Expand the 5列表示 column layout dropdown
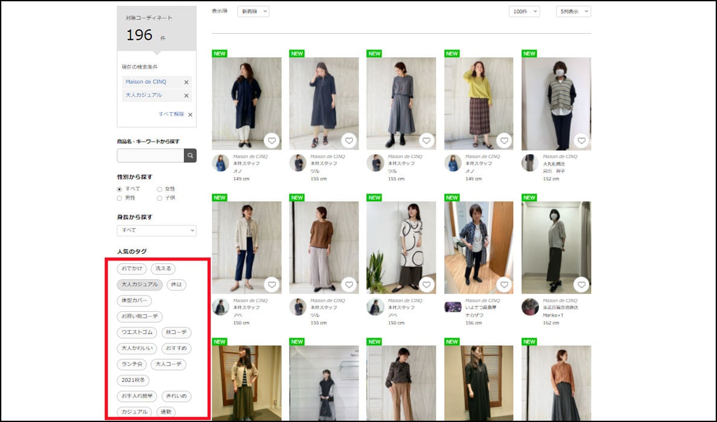717x422 pixels. (573, 11)
